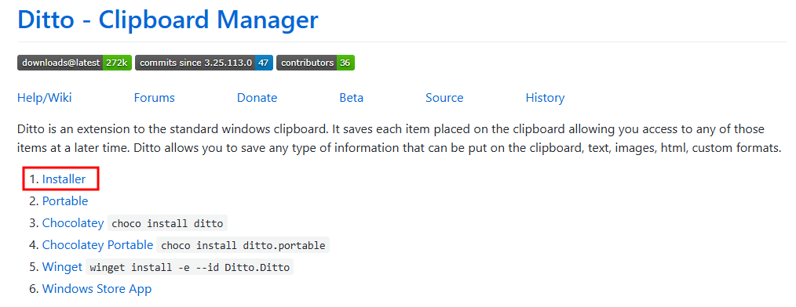Screen dimensions: 796x307
Task: Select the Portable download link
Action: coord(65,201)
